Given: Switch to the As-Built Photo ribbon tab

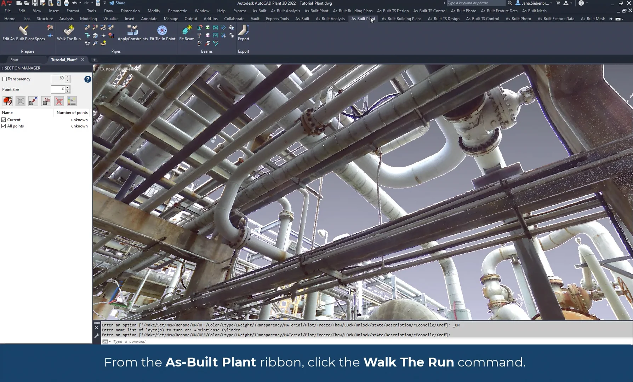Looking at the screenshot, I should point(518,19).
